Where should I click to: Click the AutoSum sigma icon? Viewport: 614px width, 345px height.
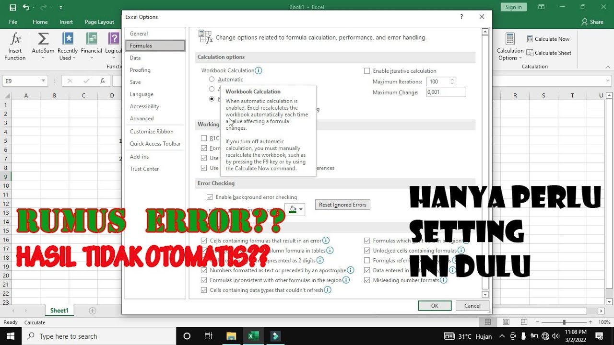pyautogui.click(x=43, y=39)
